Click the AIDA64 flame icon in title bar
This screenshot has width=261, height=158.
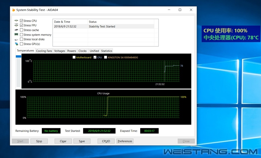pyautogui.click(x=14, y=10)
